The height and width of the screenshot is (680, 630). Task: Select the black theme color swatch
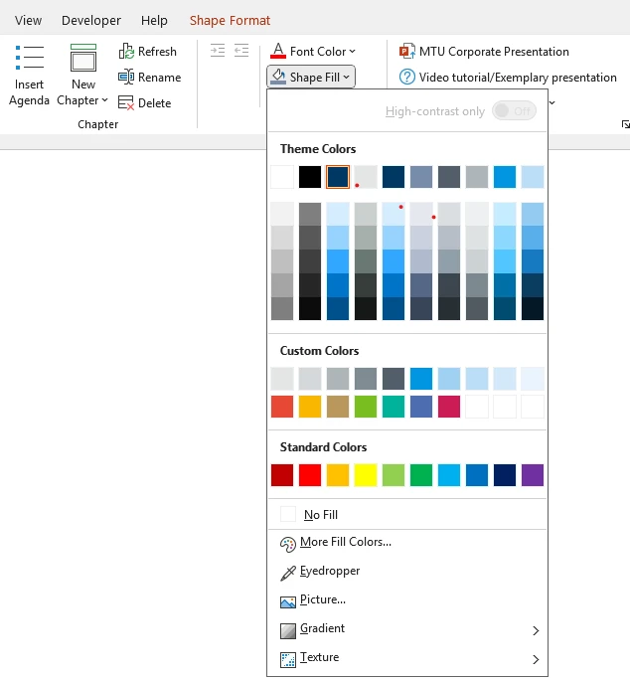point(310,177)
